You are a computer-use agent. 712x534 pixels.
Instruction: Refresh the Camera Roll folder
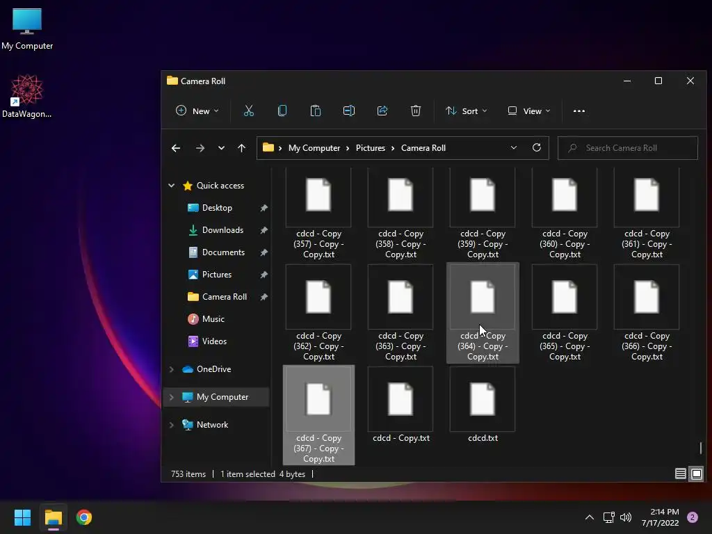[537, 147]
